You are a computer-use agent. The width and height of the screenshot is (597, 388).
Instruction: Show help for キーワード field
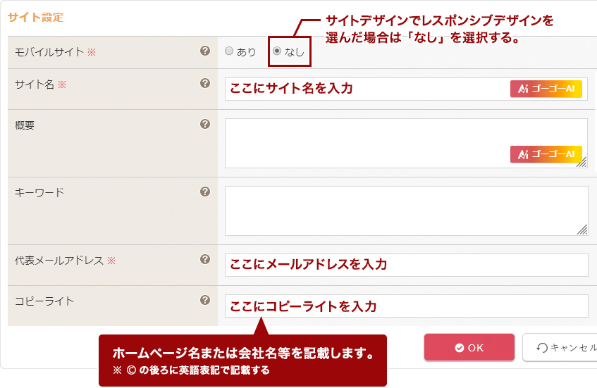click(205, 192)
